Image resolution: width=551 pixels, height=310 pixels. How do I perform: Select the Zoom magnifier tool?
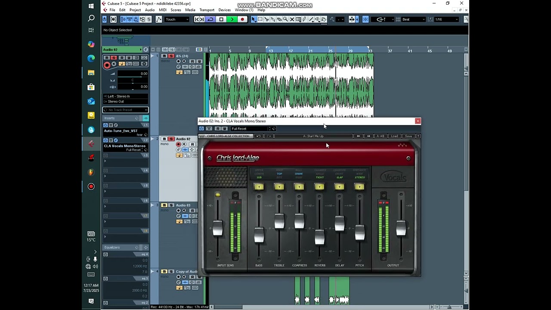[x=285, y=19]
